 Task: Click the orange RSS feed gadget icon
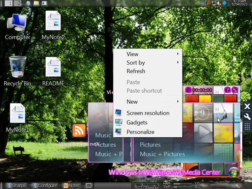tap(79, 130)
